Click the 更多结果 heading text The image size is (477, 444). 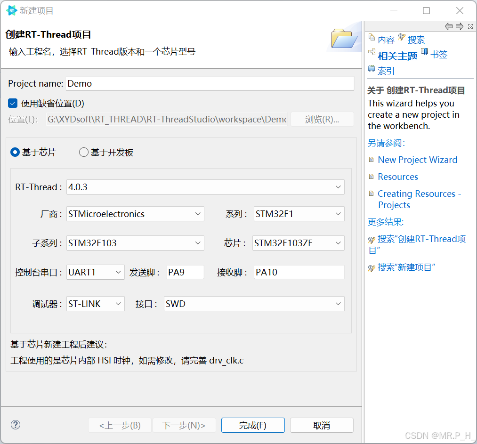[x=386, y=222]
